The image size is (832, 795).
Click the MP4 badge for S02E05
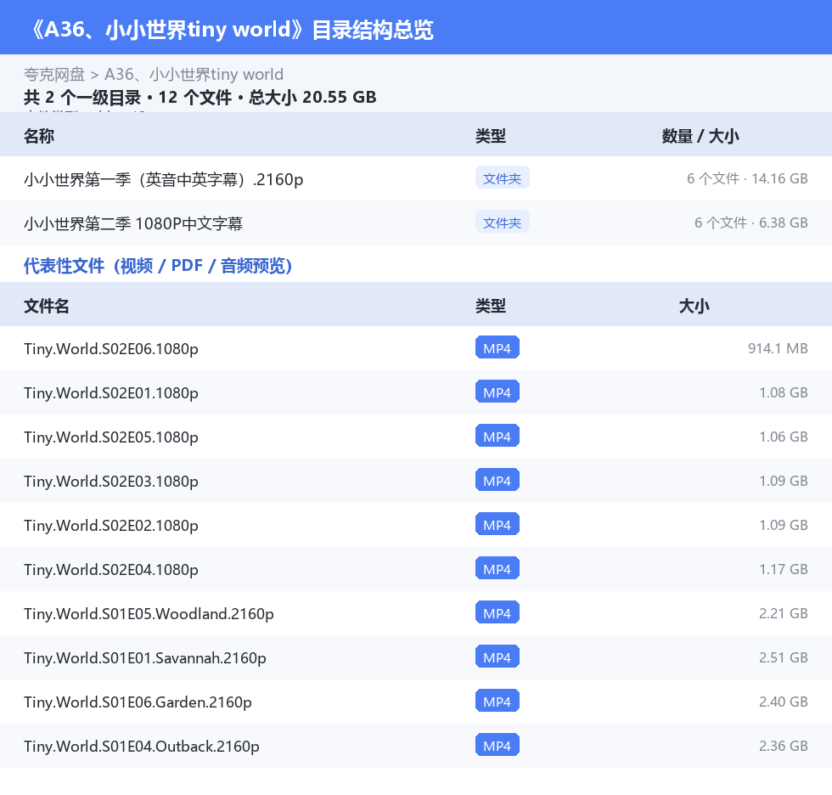click(498, 436)
